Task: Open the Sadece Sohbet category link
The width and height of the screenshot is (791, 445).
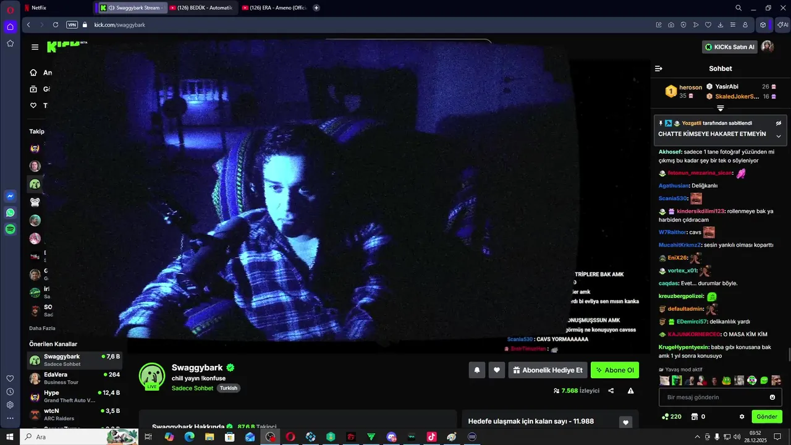Action: click(192, 388)
